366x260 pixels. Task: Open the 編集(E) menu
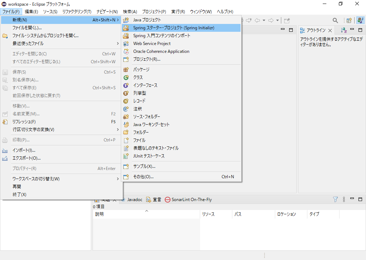[x=31, y=12]
